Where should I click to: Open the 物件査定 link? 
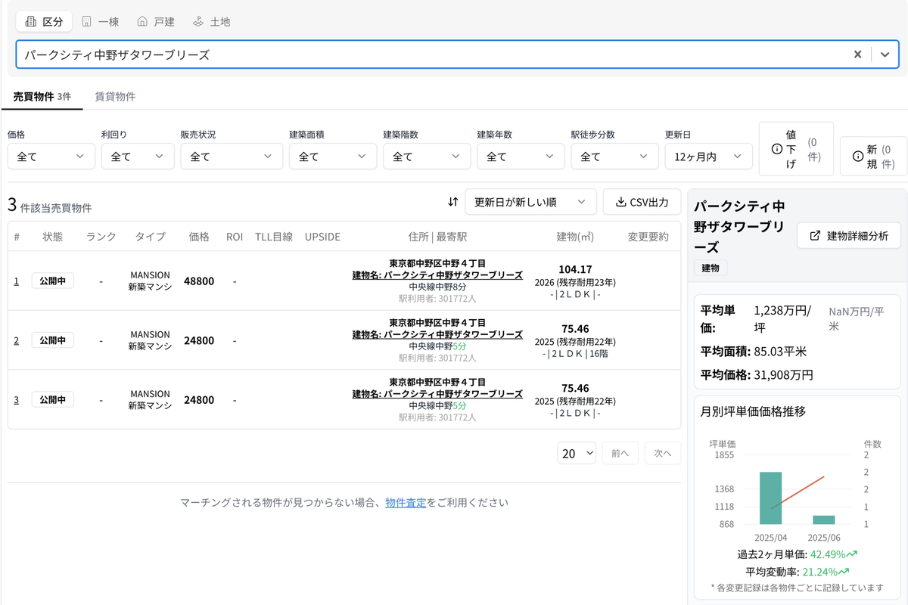click(x=406, y=502)
